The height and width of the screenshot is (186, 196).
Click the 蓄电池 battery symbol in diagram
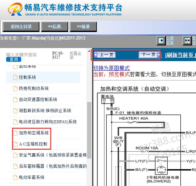pos(108,101)
